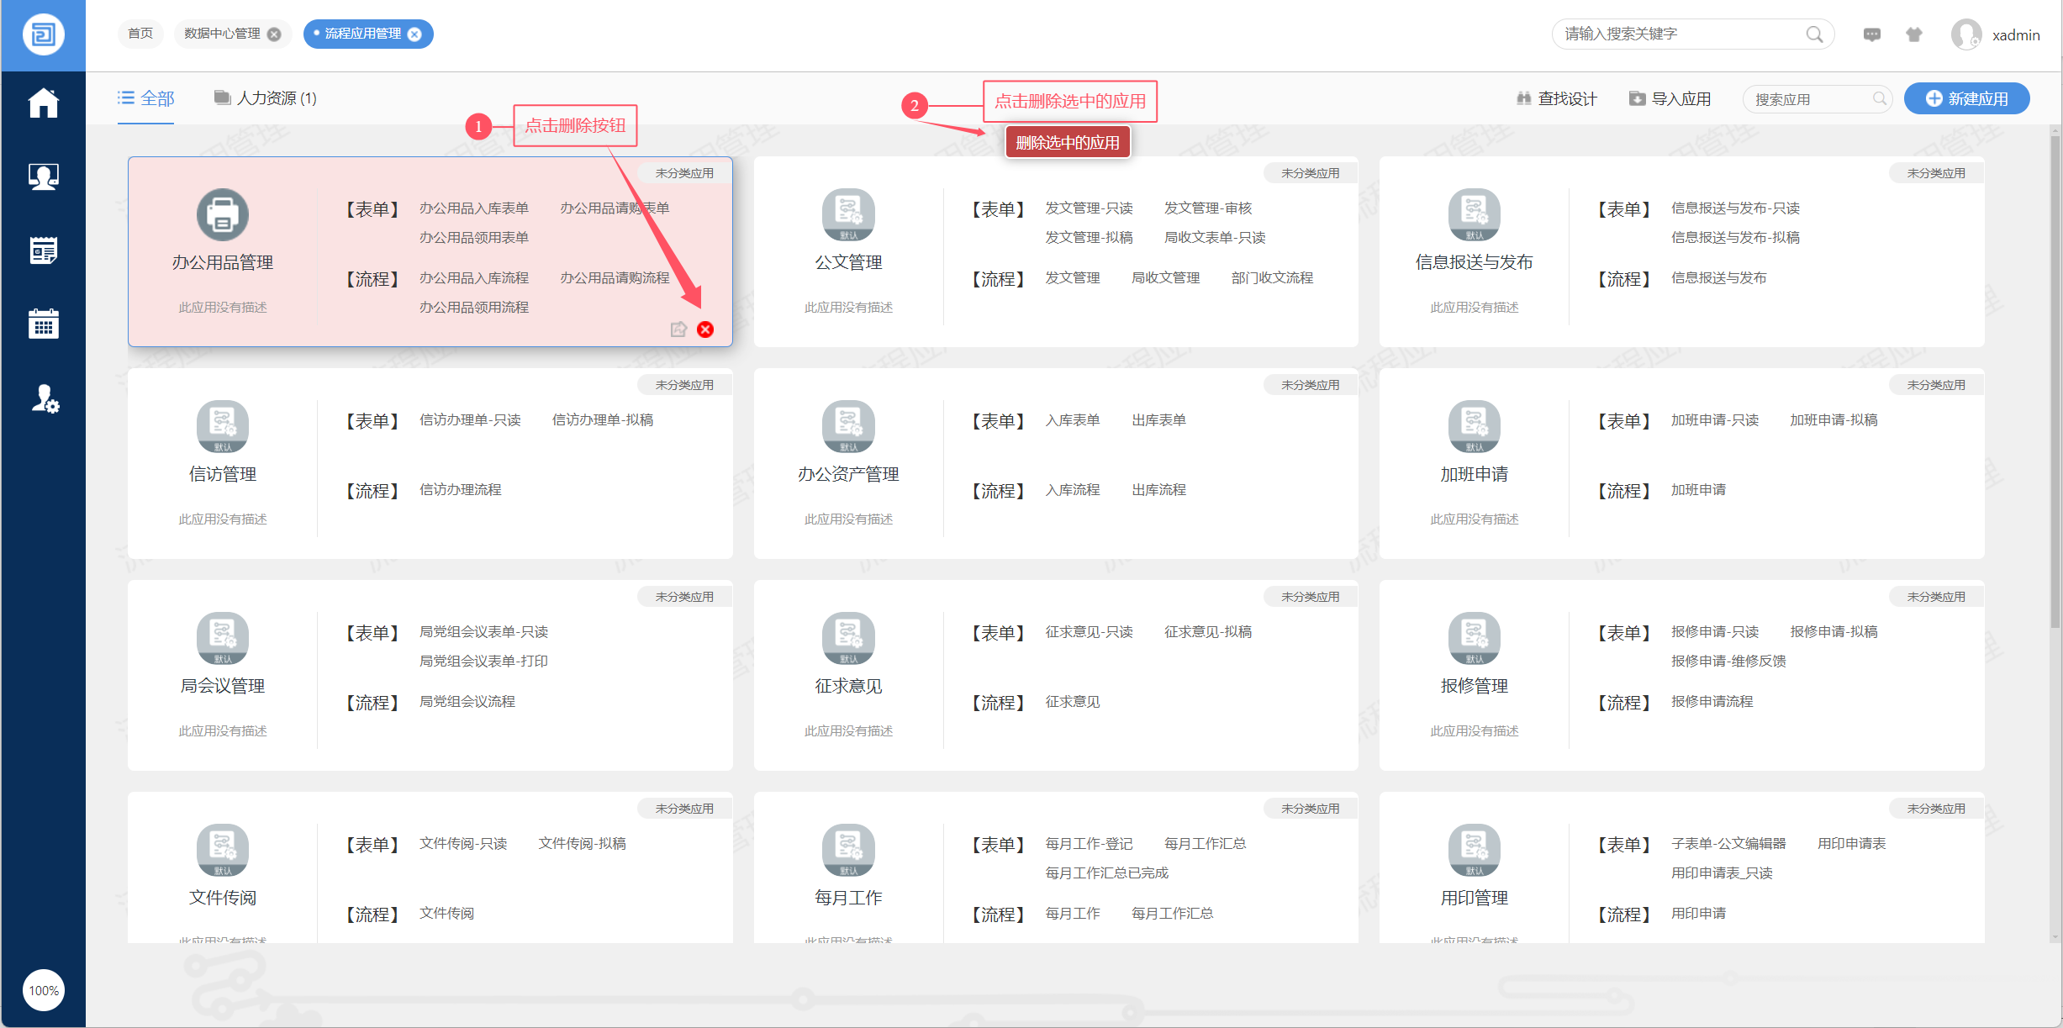The width and height of the screenshot is (2063, 1028).
Task: Close the 数据中心管理 tab
Action: click(274, 34)
